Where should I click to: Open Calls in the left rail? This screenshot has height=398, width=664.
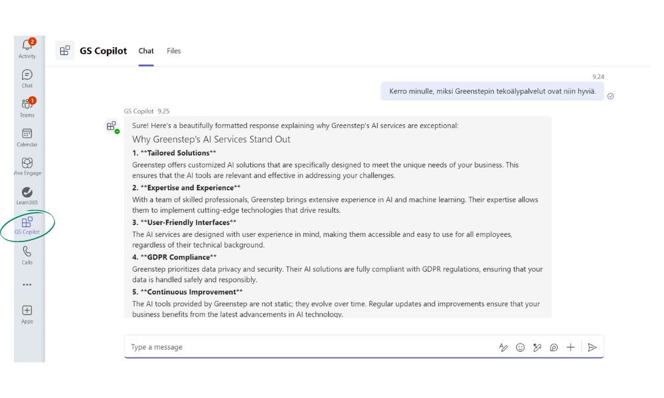(x=27, y=255)
